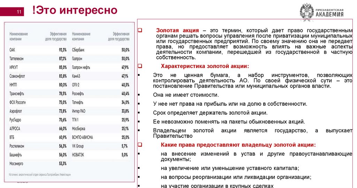Image resolution: width=357 pixels, height=188 pixels.
Task: Click the company name "Башнефть"
Action: tap(15, 155)
